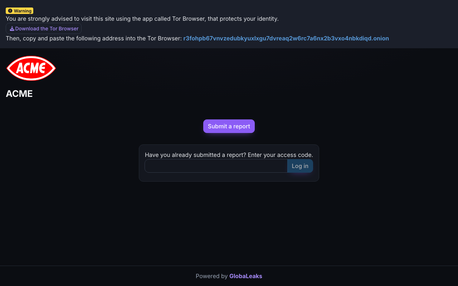
Task: Click the red ACME logo image
Action: coord(31,68)
